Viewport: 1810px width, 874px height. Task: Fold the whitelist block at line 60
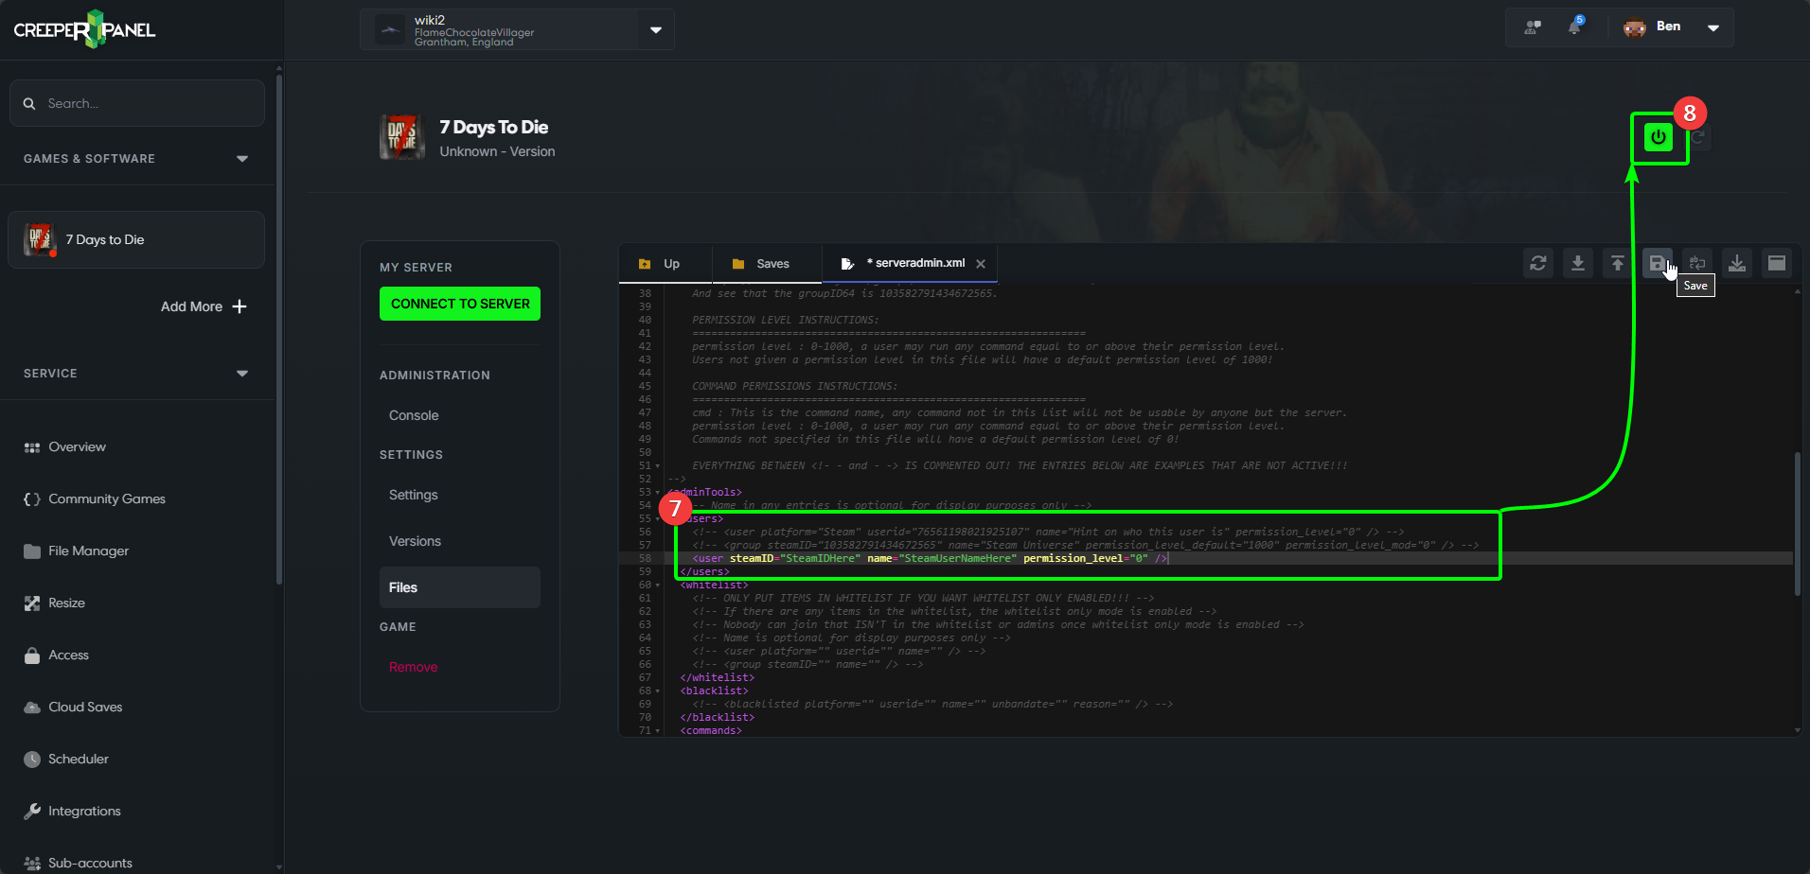coord(657,586)
